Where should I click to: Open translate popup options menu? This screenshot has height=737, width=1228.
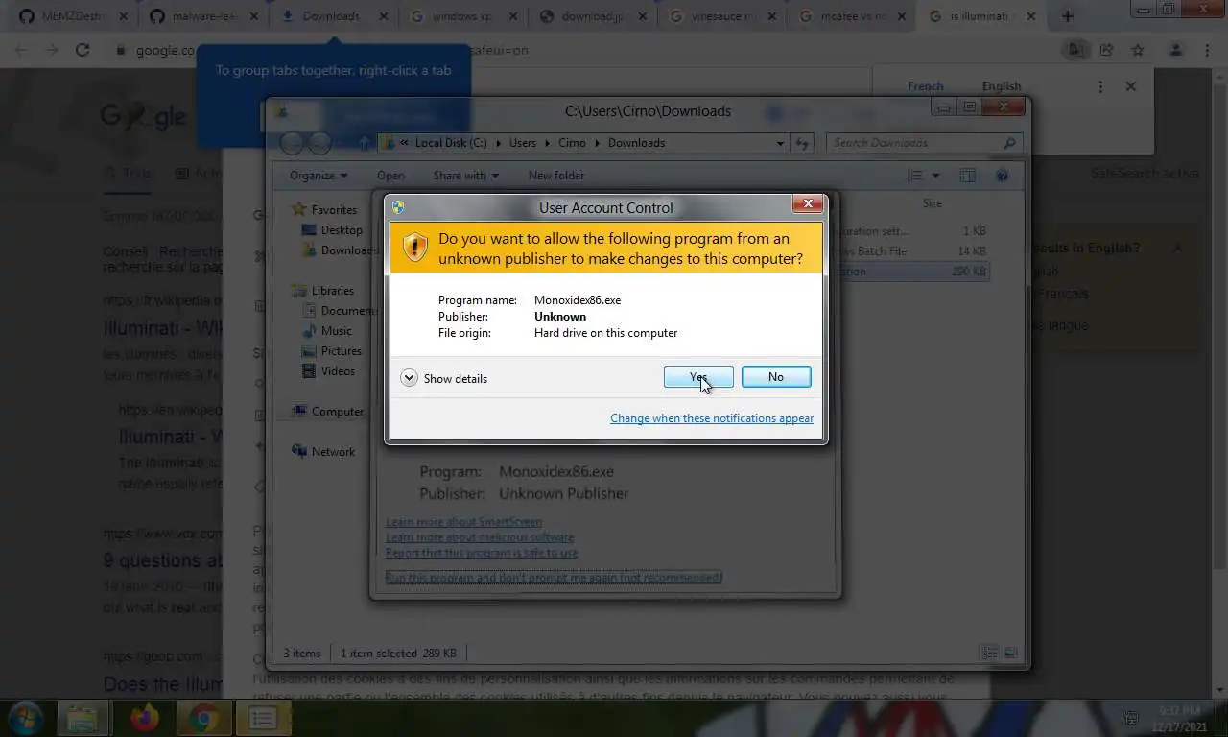coord(1100,86)
